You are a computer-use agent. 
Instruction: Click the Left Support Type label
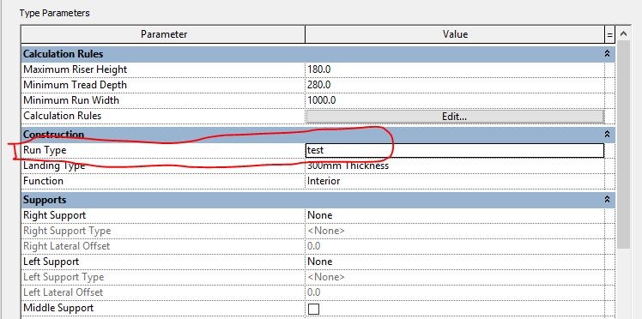click(64, 277)
